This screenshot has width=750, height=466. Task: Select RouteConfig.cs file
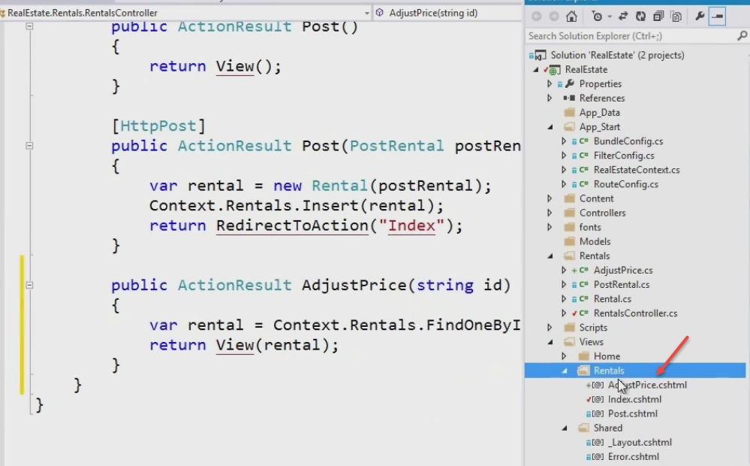[625, 184]
